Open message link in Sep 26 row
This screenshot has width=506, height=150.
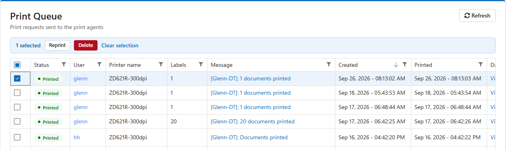coord(251,78)
